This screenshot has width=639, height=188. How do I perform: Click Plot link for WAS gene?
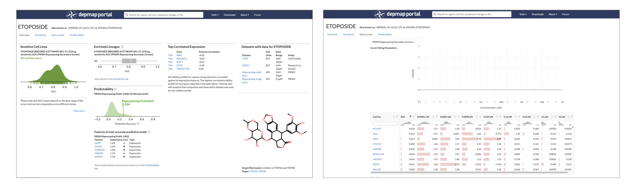pos(170,55)
